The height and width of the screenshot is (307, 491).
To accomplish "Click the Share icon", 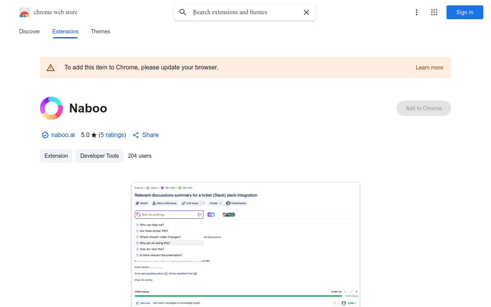I will point(136,135).
